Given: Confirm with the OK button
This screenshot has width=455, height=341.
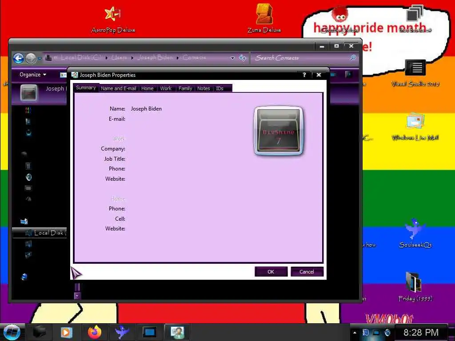Looking at the screenshot, I should pos(271,272).
